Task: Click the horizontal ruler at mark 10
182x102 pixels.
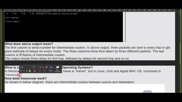Action: pos(54,10)
